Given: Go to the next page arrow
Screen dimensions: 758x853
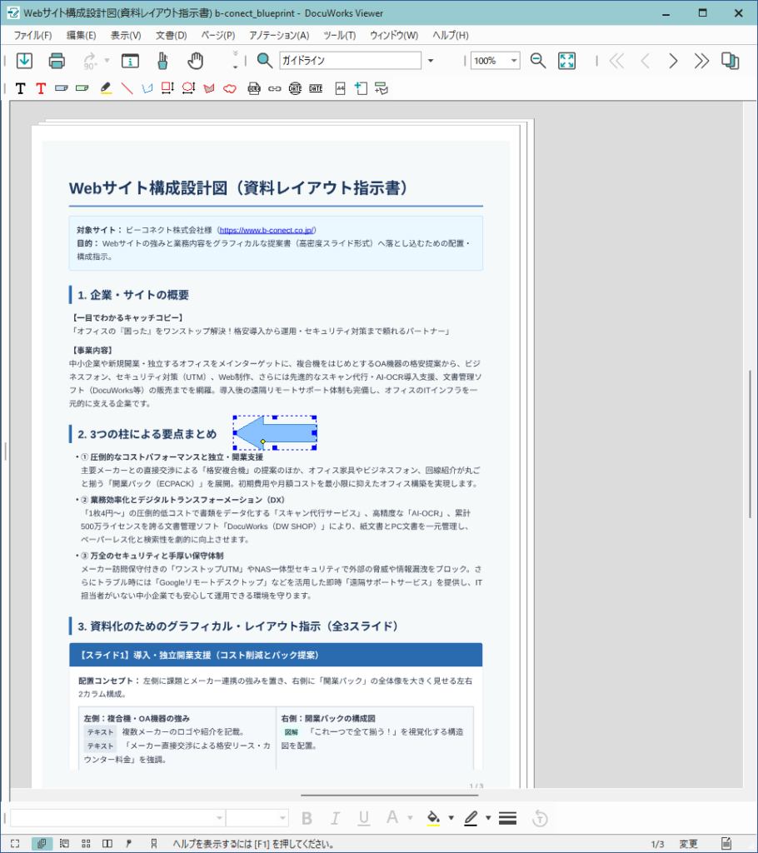Looking at the screenshot, I should point(673,60).
